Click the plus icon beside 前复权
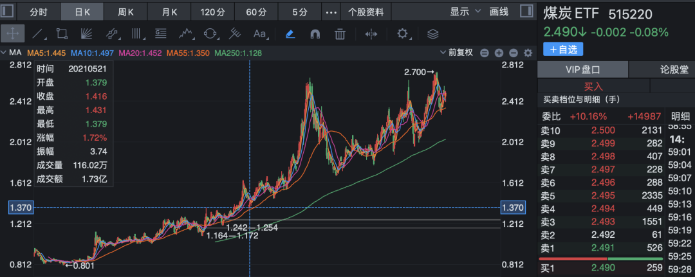Screen dimensions: 695x277 (x=499, y=53)
